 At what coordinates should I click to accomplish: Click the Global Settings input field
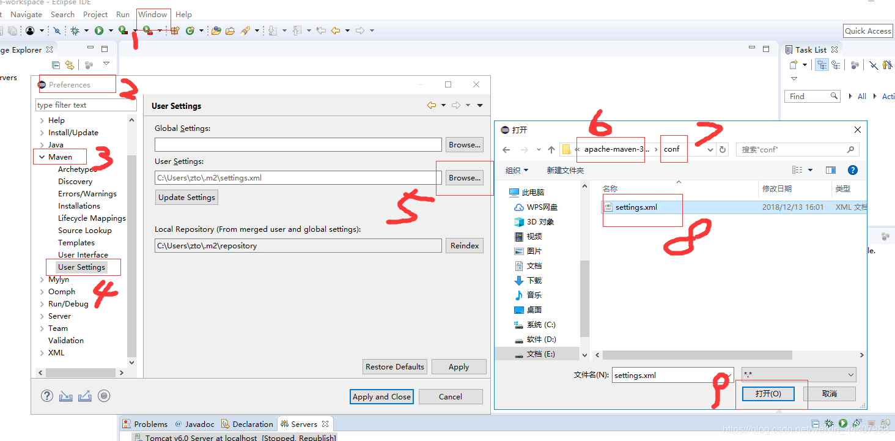[x=298, y=145]
